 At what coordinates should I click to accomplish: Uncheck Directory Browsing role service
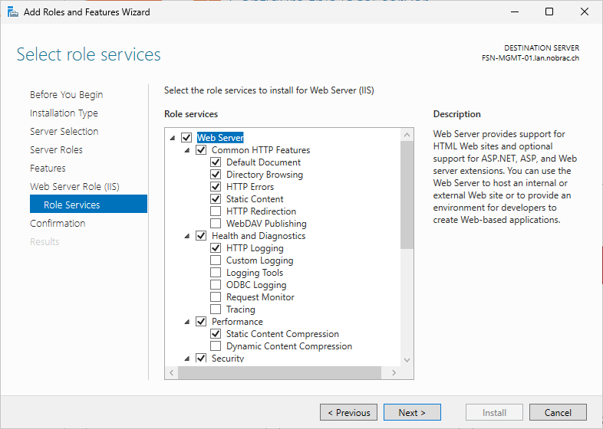(x=216, y=175)
